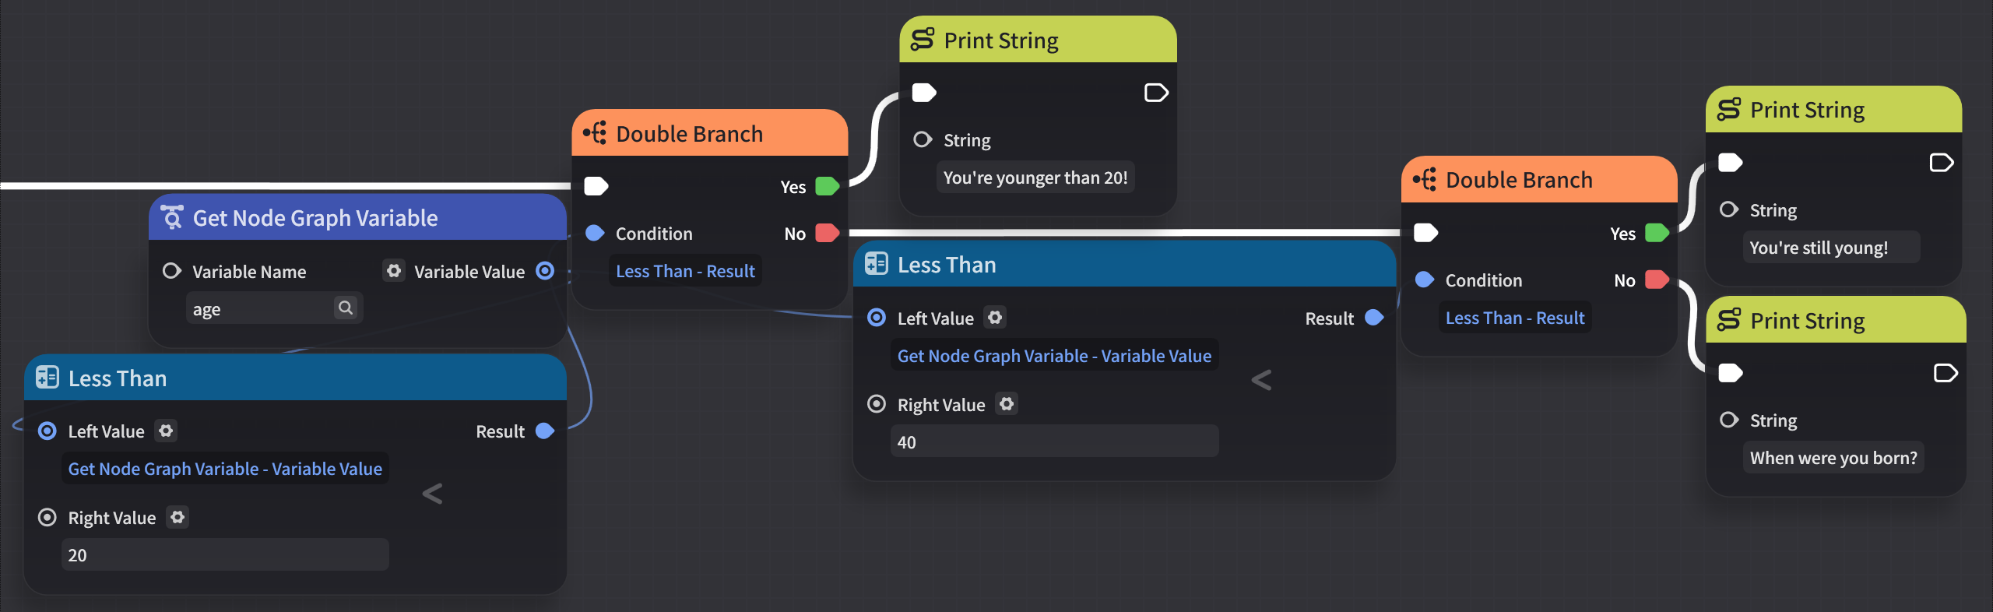Open 'Less Than - Result' link in the first Double Branch
This screenshot has width=1993, height=612.
point(685,271)
